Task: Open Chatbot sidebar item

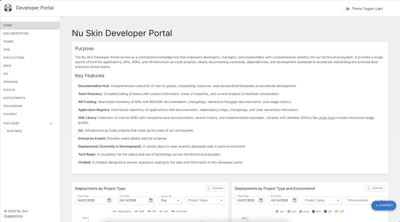Action: [x=30, y=114]
